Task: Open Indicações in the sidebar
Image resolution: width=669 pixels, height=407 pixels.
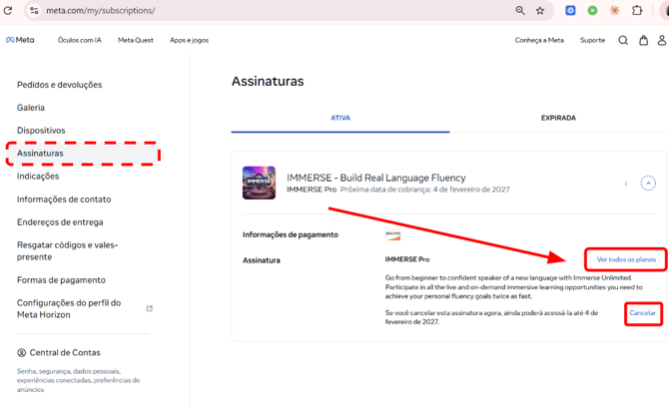Action: pyautogui.click(x=38, y=176)
